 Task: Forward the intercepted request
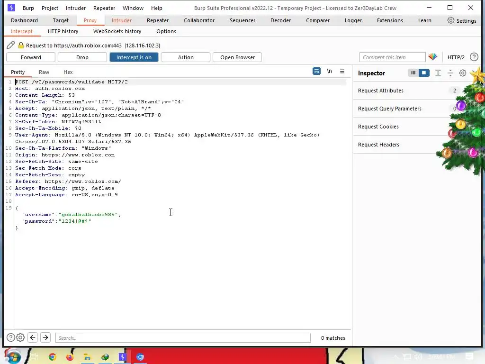pyautogui.click(x=31, y=57)
